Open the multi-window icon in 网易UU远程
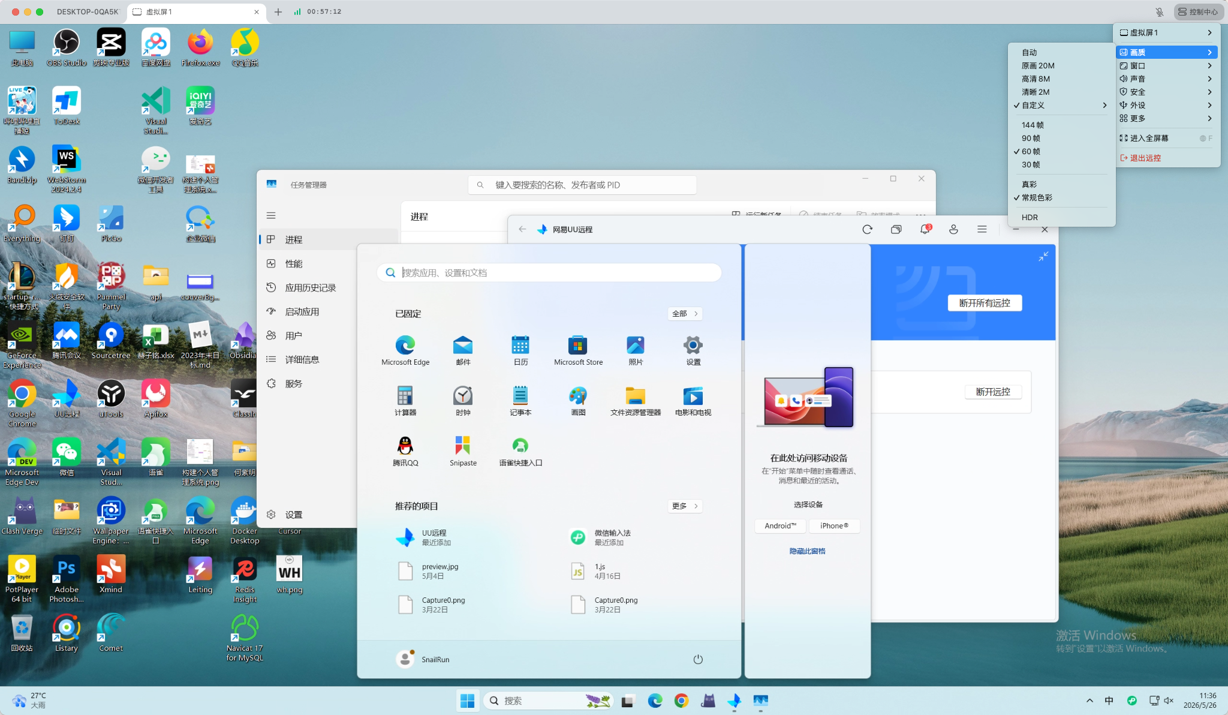This screenshot has height=715, width=1228. point(896,229)
